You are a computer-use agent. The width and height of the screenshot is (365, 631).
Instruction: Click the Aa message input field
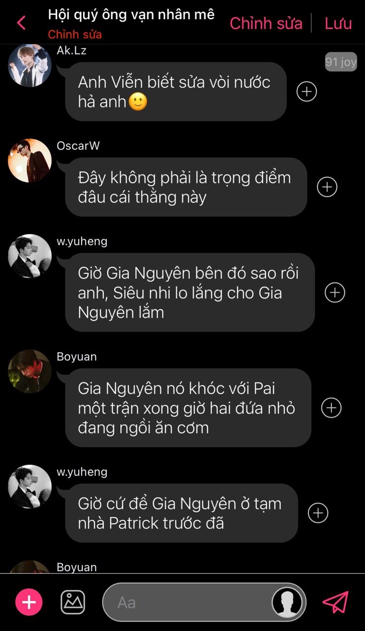[x=204, y=602]
